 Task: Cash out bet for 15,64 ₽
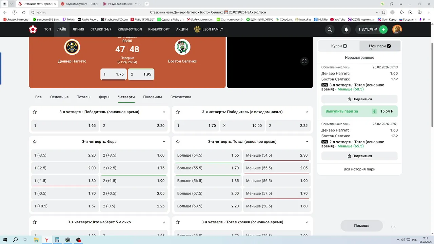(x=359, y=111)
